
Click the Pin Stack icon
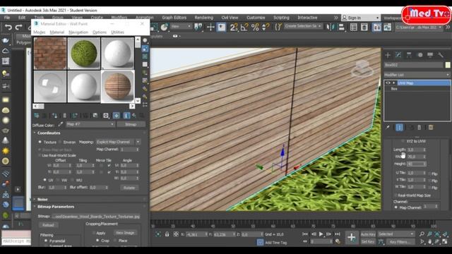point(388,127)
